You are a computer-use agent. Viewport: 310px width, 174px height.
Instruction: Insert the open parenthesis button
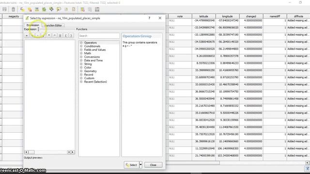pyautogui.click(x=66, y=36)
